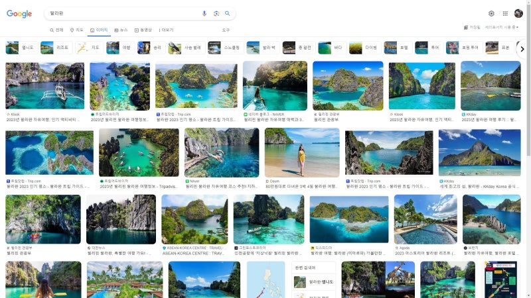The height and width of the screenshot is (298, 531).
Task: Switch to the 동영상 videos tab
Action: 143,30
